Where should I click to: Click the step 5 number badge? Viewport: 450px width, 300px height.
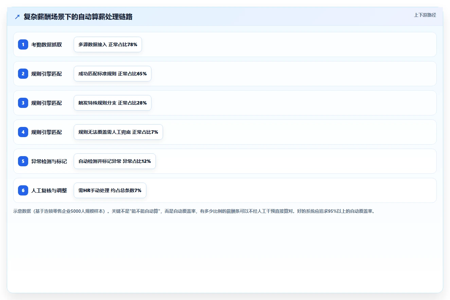click(23, 161)
